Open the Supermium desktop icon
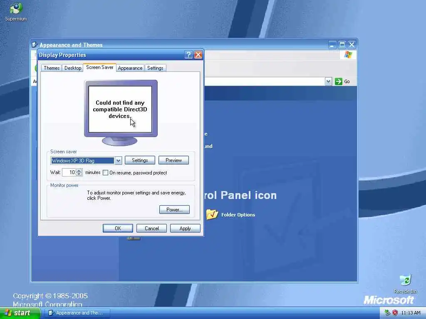 (x=16, y=12)
